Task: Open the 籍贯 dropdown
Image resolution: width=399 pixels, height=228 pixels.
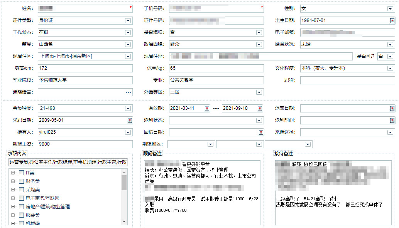Action: pos(128,45)
